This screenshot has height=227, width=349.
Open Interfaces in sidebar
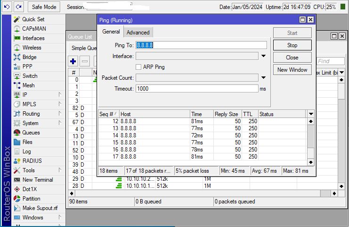pos(33,38)
